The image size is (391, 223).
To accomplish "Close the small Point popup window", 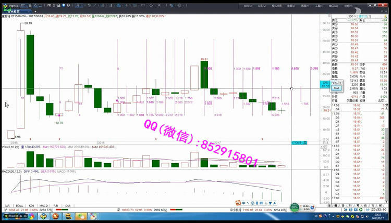I will [x=340, y=83].
